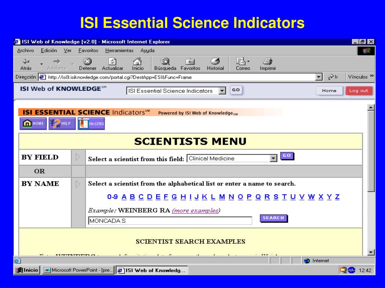Viewport: 385px width, 288px height.
Task: Open the Edición menu
Action: (x=49, y=51)
